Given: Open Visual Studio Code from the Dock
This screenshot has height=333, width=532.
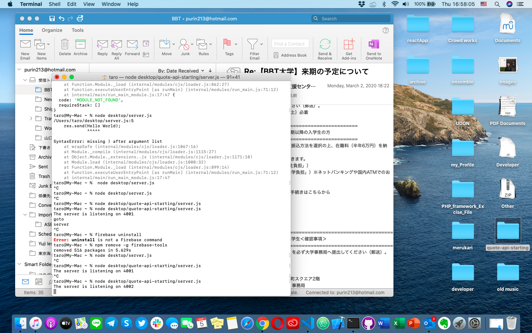Looking at the screenshot, I should [x=308, y=323].
